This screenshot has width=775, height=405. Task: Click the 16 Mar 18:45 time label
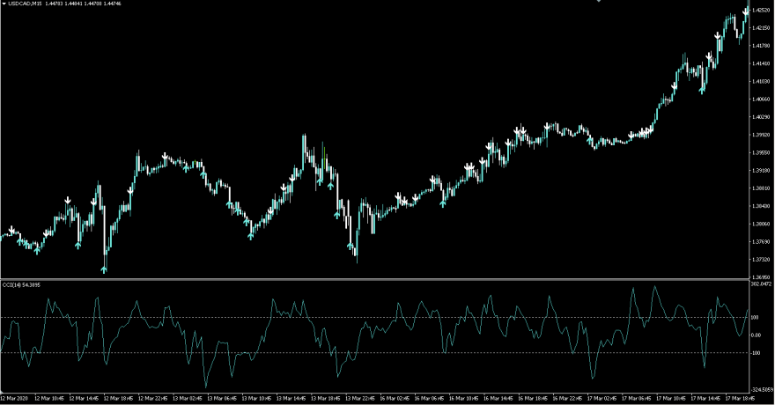click(x=533, y=398)
